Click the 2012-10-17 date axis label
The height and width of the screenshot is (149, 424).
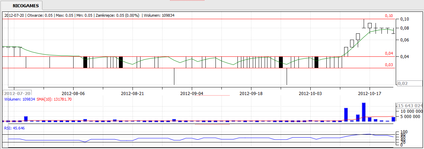(x=370, y=93)
